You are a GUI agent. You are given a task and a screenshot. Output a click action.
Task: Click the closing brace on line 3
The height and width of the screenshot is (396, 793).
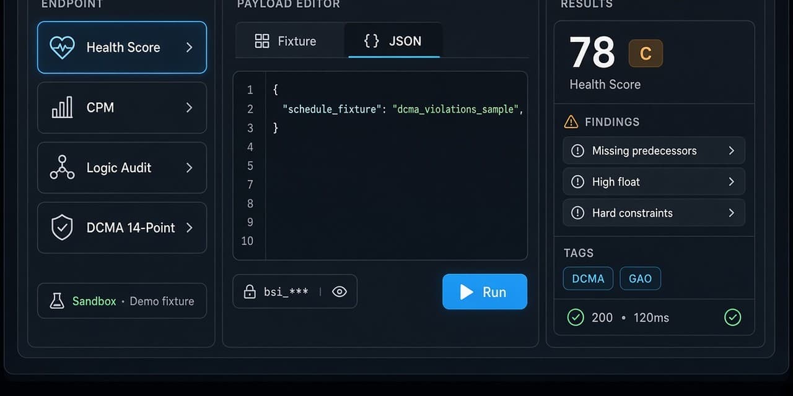[x=276, y=128]
